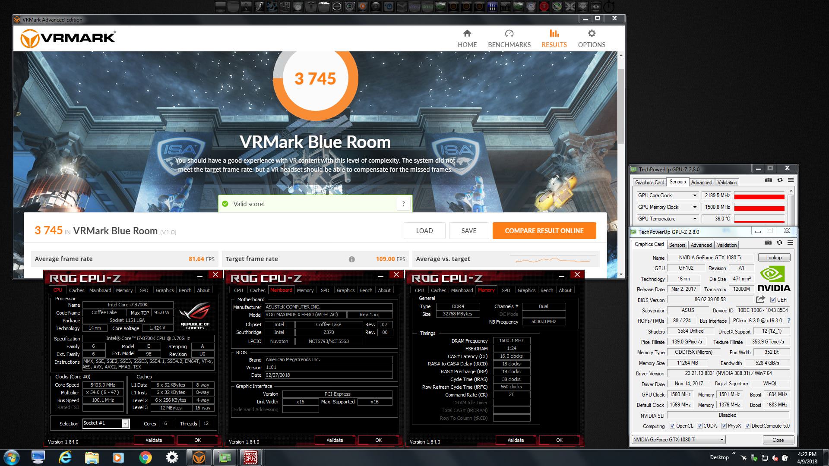Go to VRMark Home icon
Viewport: 829px width, 466px height.
pyautogui.click(x=467, y=34)
